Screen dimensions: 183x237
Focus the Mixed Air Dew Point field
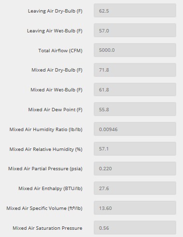click(x=135, y=109)
